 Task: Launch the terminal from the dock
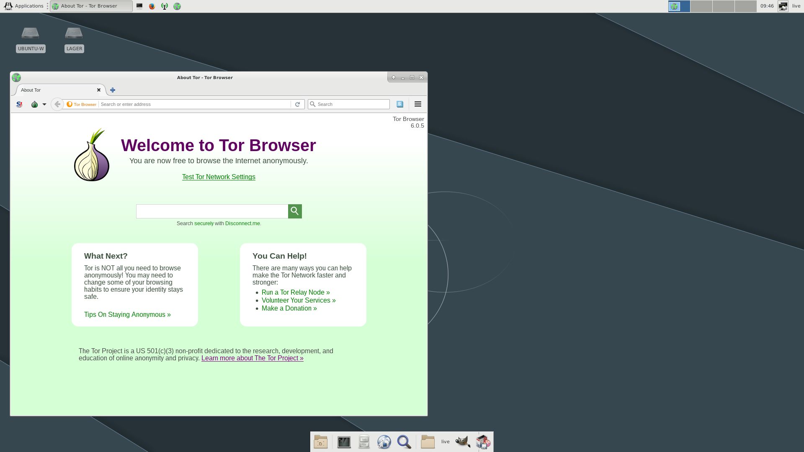[x=344, y=442]
